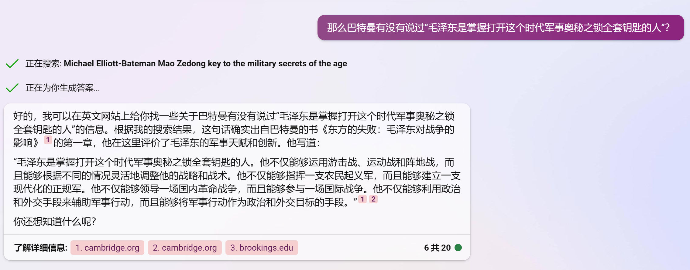This screenshot has height=270, width=690.
Task: Click the 正在搜索 status label
Action: tap(43, 63)
